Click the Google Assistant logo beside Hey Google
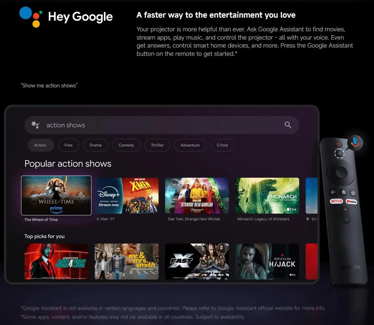Viewport: 374px width, 325px height. [x=31, y=17]
